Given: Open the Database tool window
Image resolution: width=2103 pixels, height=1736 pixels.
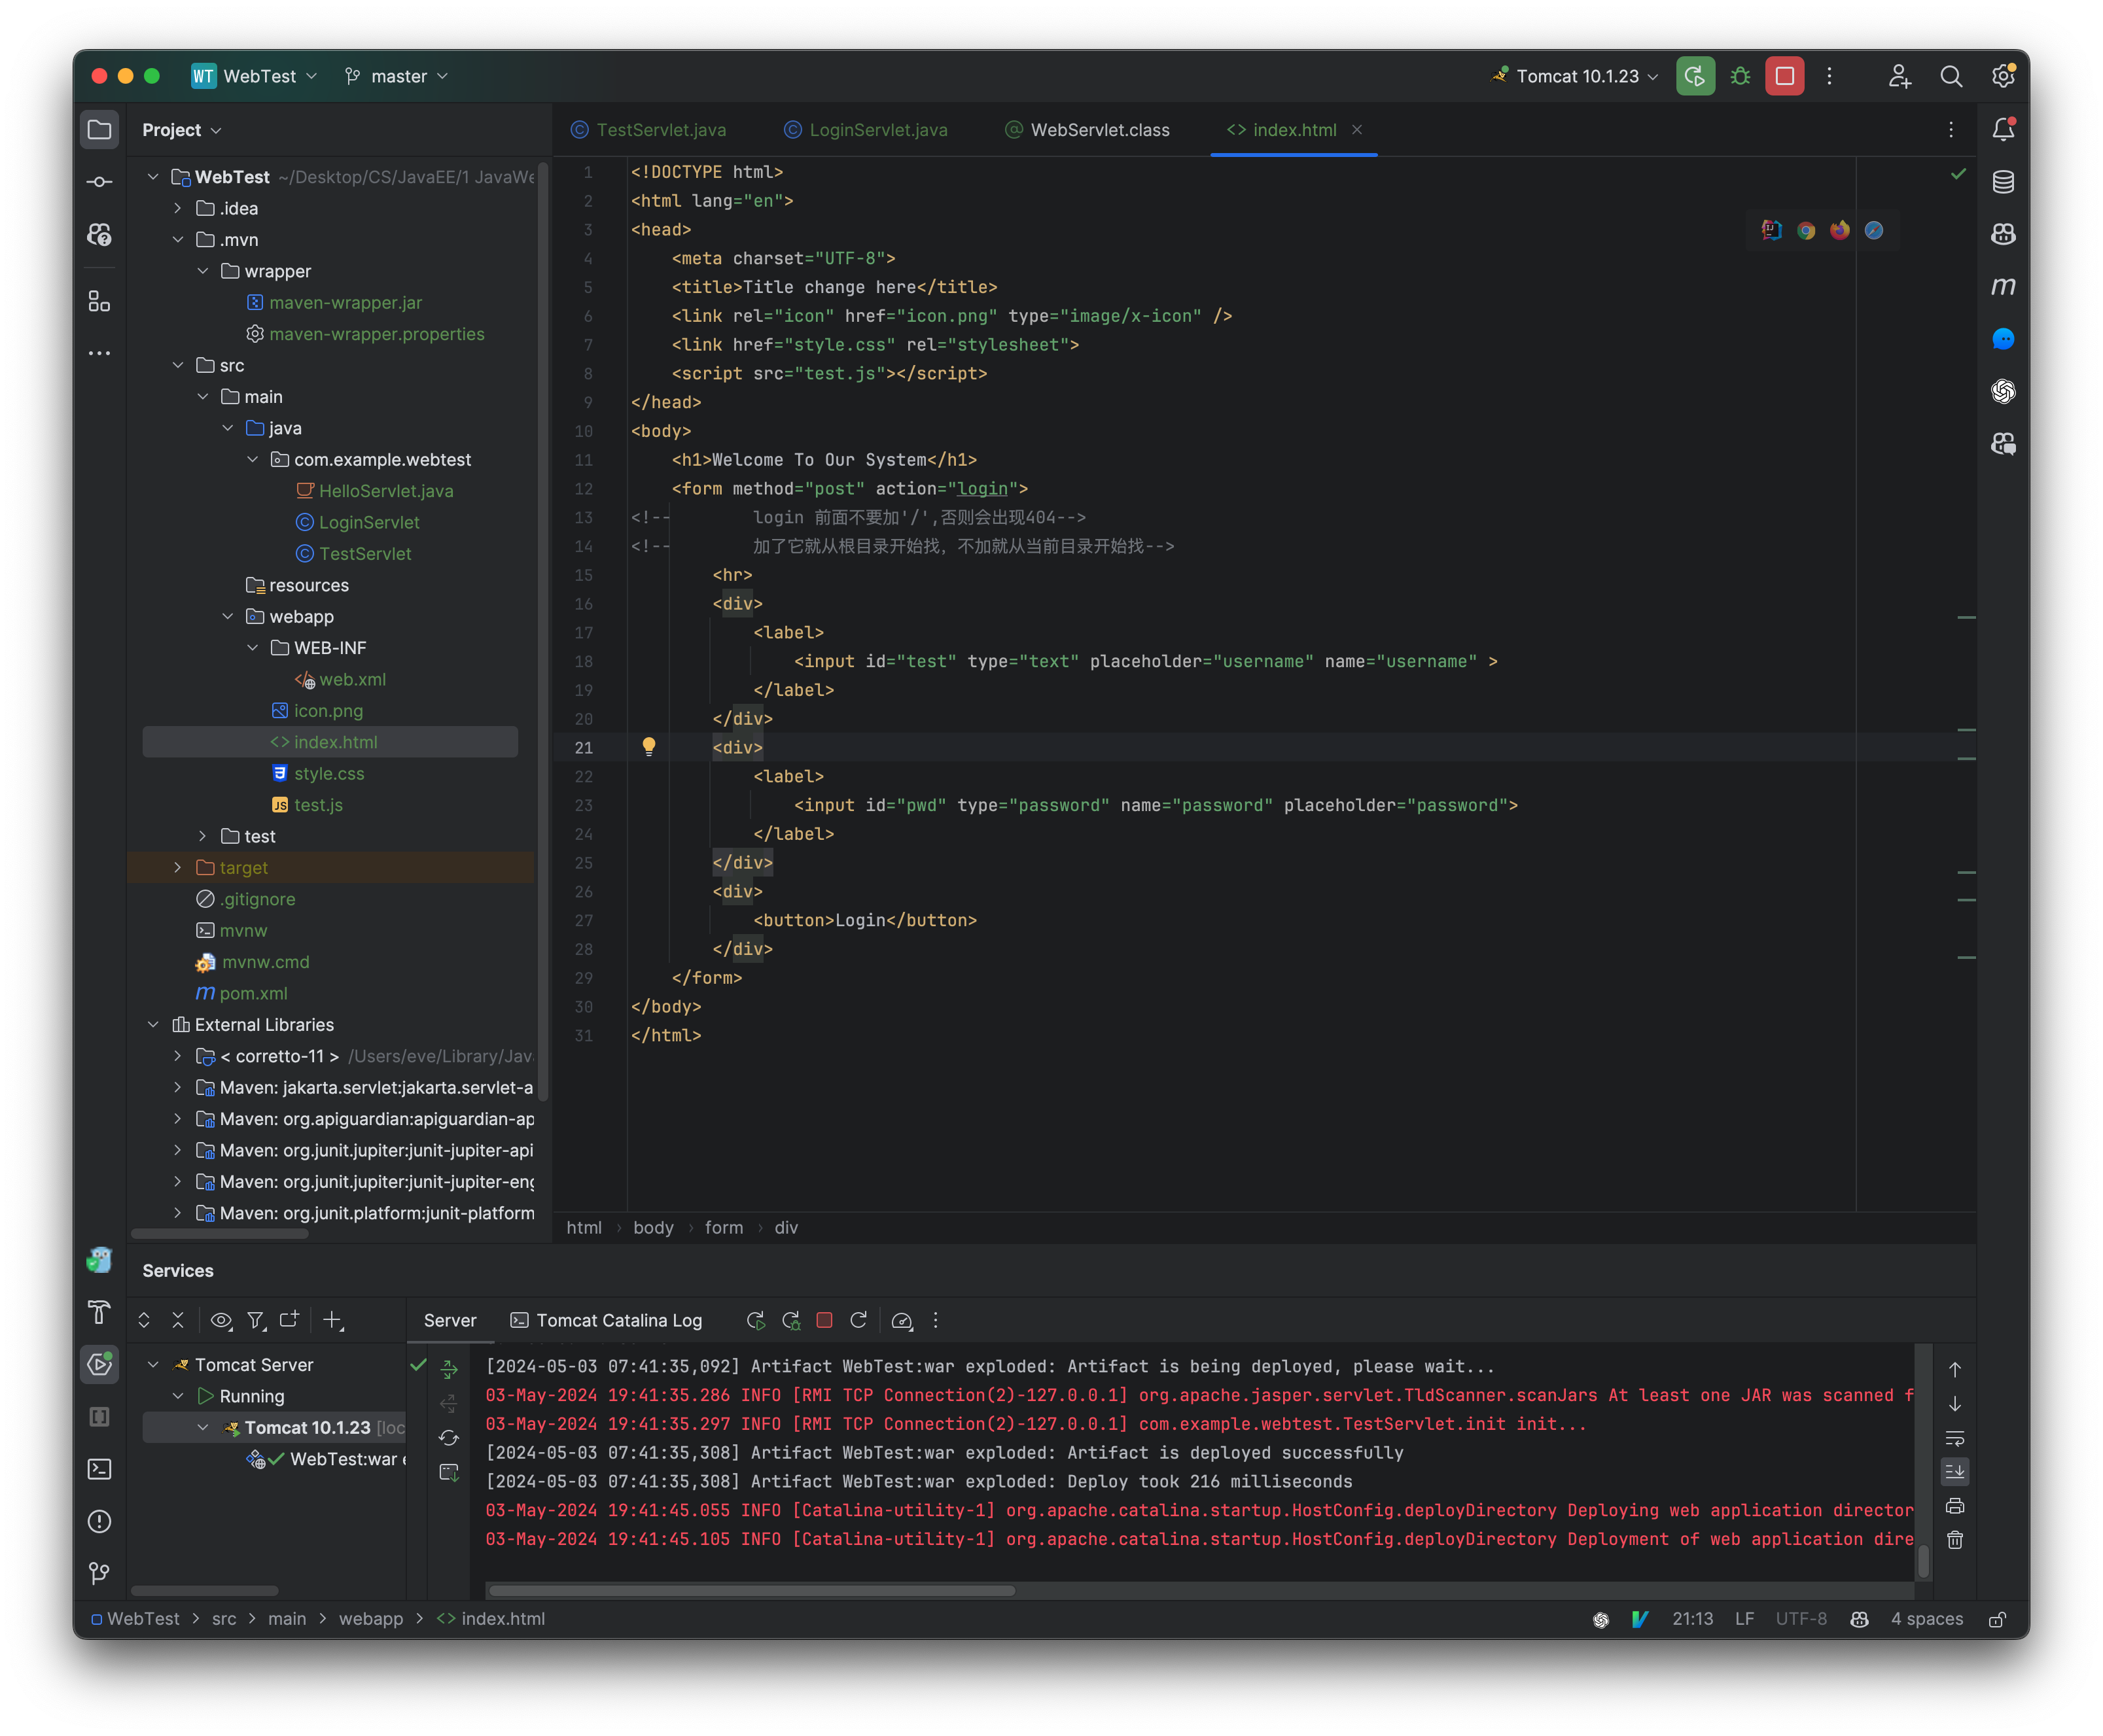Looking at the screenshot, I should (x=2003, y=182).
